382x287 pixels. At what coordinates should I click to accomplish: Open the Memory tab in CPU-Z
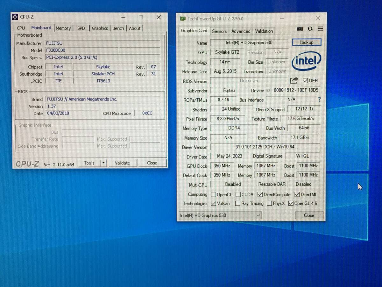click(63, 28)
